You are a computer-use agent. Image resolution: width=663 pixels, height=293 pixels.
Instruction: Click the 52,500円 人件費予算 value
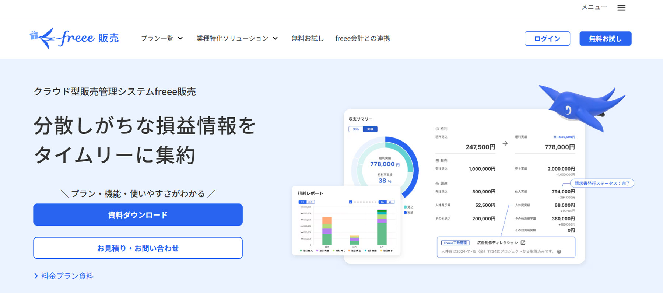point(485,205)
